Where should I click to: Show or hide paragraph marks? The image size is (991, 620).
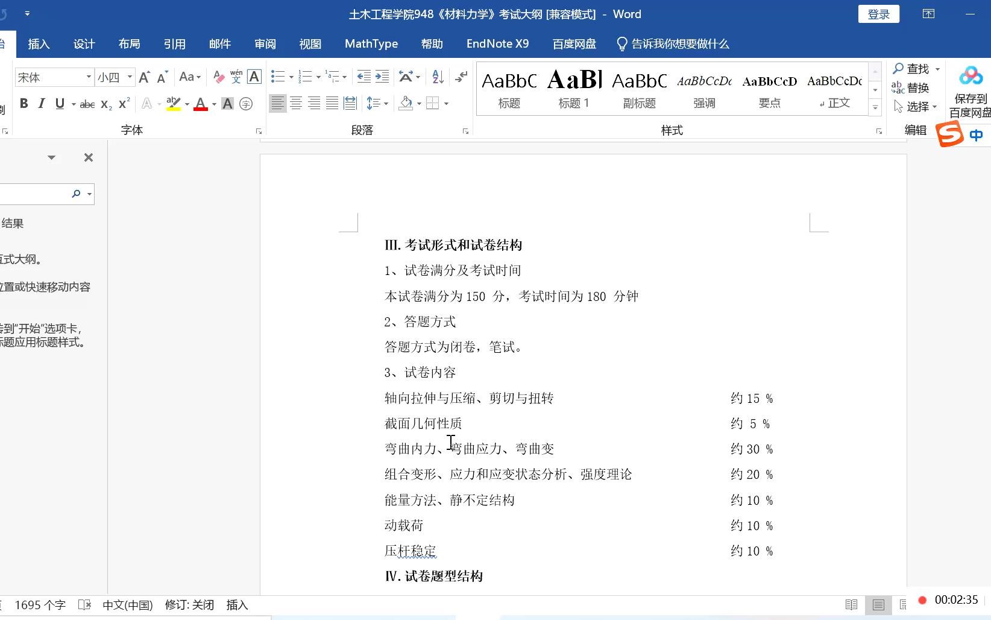pyautogui.click(x=461, y=77)
